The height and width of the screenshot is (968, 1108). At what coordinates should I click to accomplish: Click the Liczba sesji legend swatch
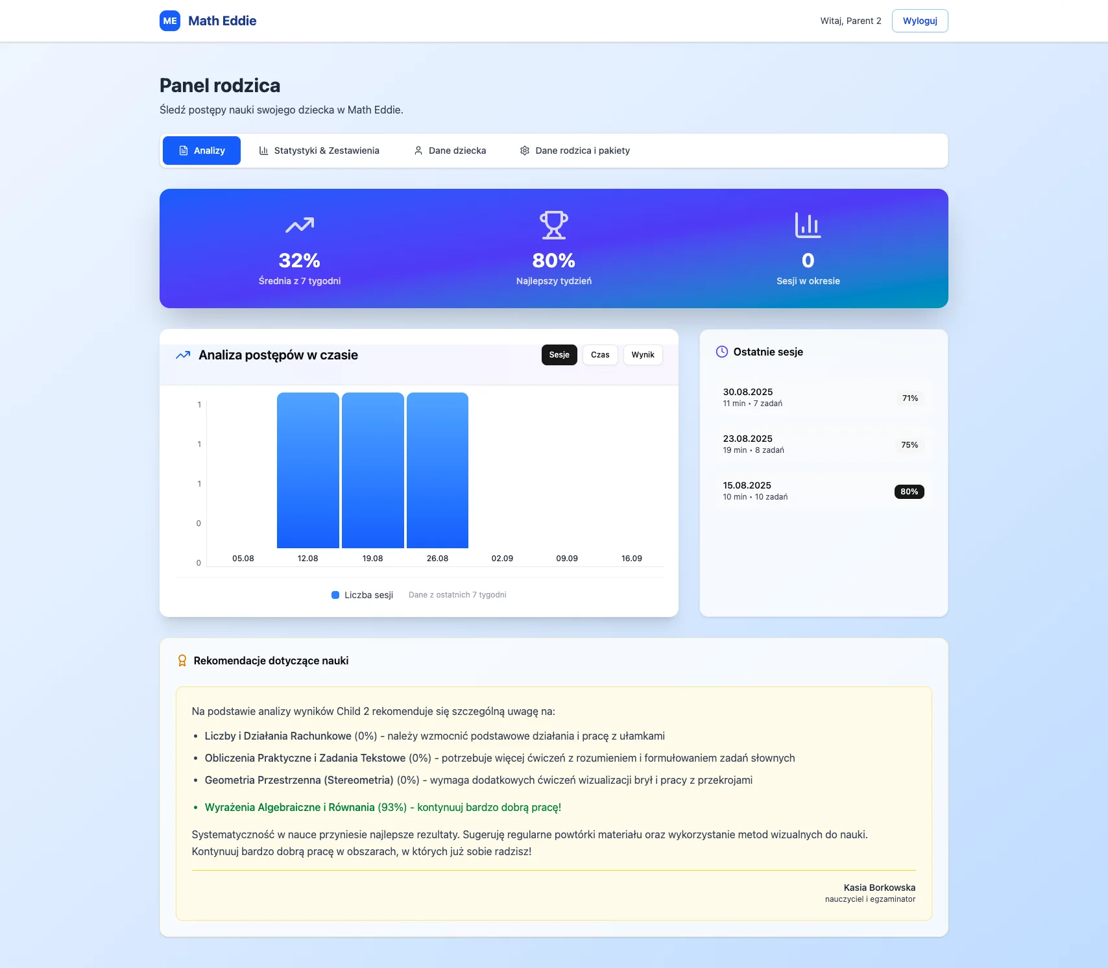(x=335, y=594)
